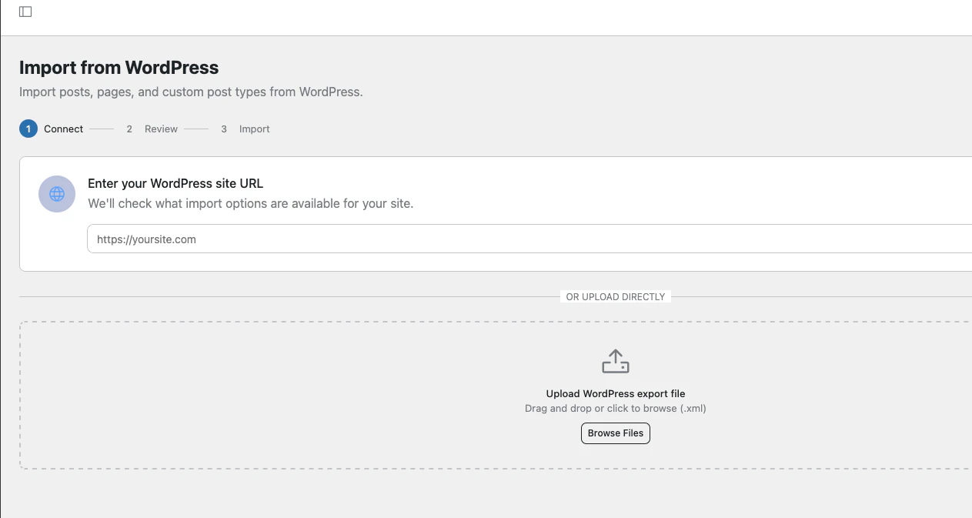Select step 3 Import
Screen dimensions: 972x518
tap(246, 129)
